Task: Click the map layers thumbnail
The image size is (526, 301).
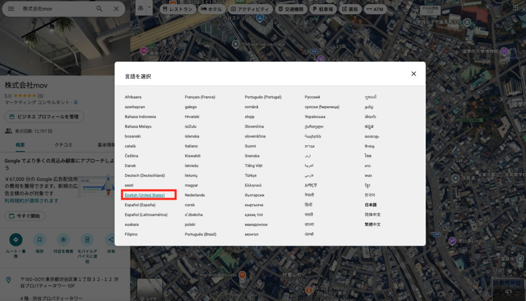Action: (149, 290)
